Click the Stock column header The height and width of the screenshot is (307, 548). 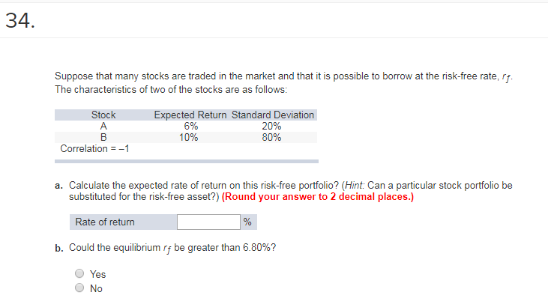[x=103, y=115]
